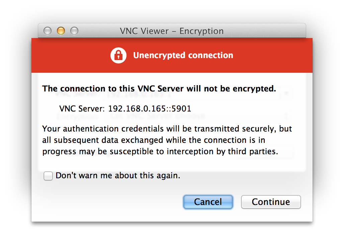Click the "Don't warn me about this again" label
The width and height of the screenshot is (344, 229).
click(x=118, y=176)
